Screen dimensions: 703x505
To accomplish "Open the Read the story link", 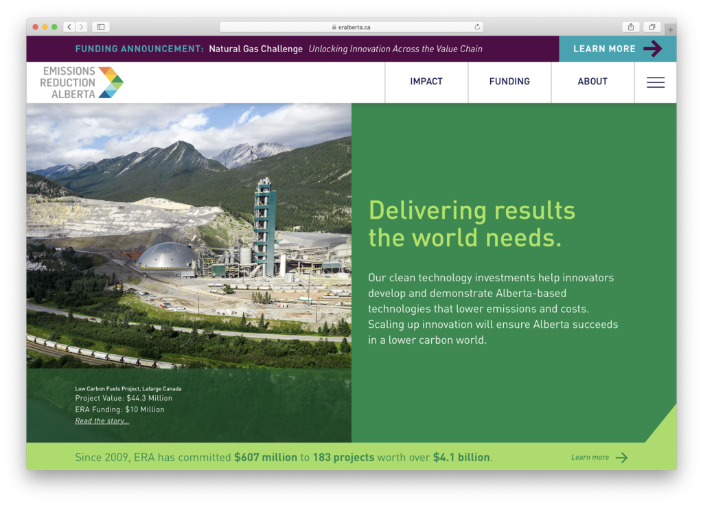I will click(101, 421).
